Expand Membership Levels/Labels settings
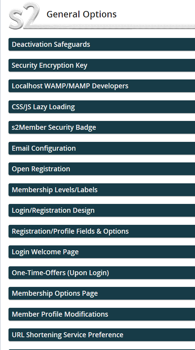195x350 pixels. click(102, 190)
